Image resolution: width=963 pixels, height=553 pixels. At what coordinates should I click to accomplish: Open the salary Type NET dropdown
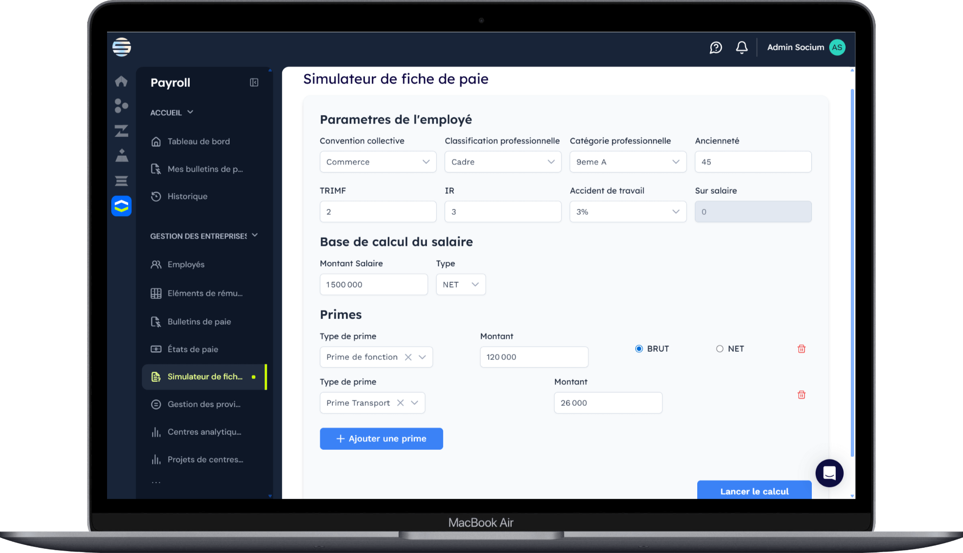461,285
